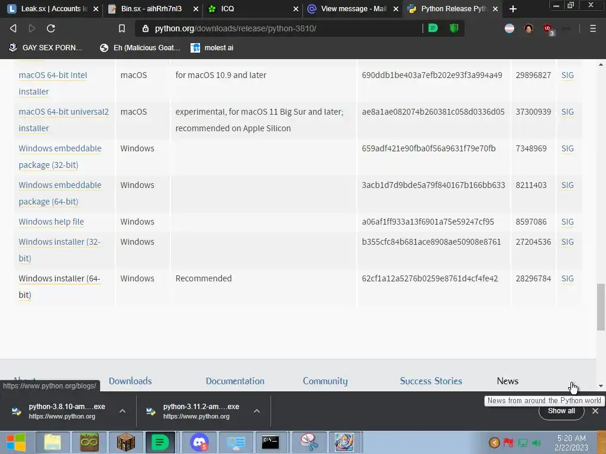Open SIG for macOS 64-bit Intel installer
606x454 pixels.
coord(567,75)
